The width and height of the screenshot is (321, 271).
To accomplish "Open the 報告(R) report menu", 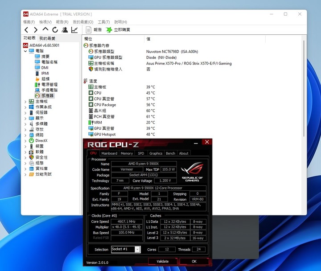I will [x=62, y=22].
